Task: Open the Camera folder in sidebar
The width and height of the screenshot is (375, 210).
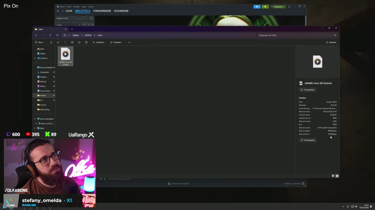Action: pyautogui.click(x=42, y=105)
